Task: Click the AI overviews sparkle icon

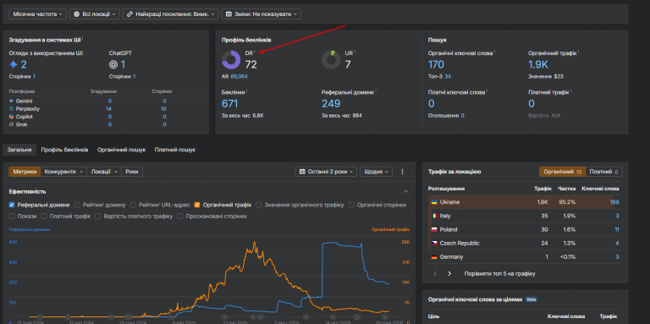Action: point(14,64)
